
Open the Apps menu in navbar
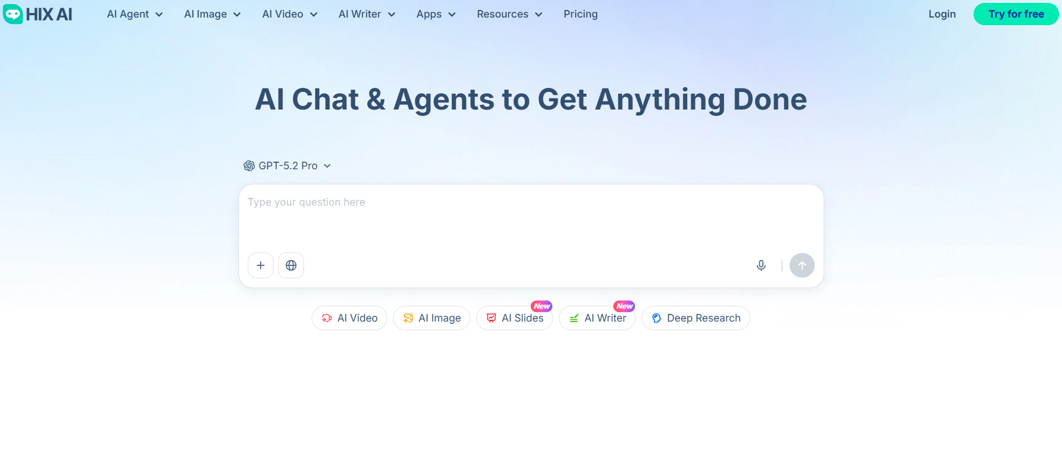pos(436,14)
